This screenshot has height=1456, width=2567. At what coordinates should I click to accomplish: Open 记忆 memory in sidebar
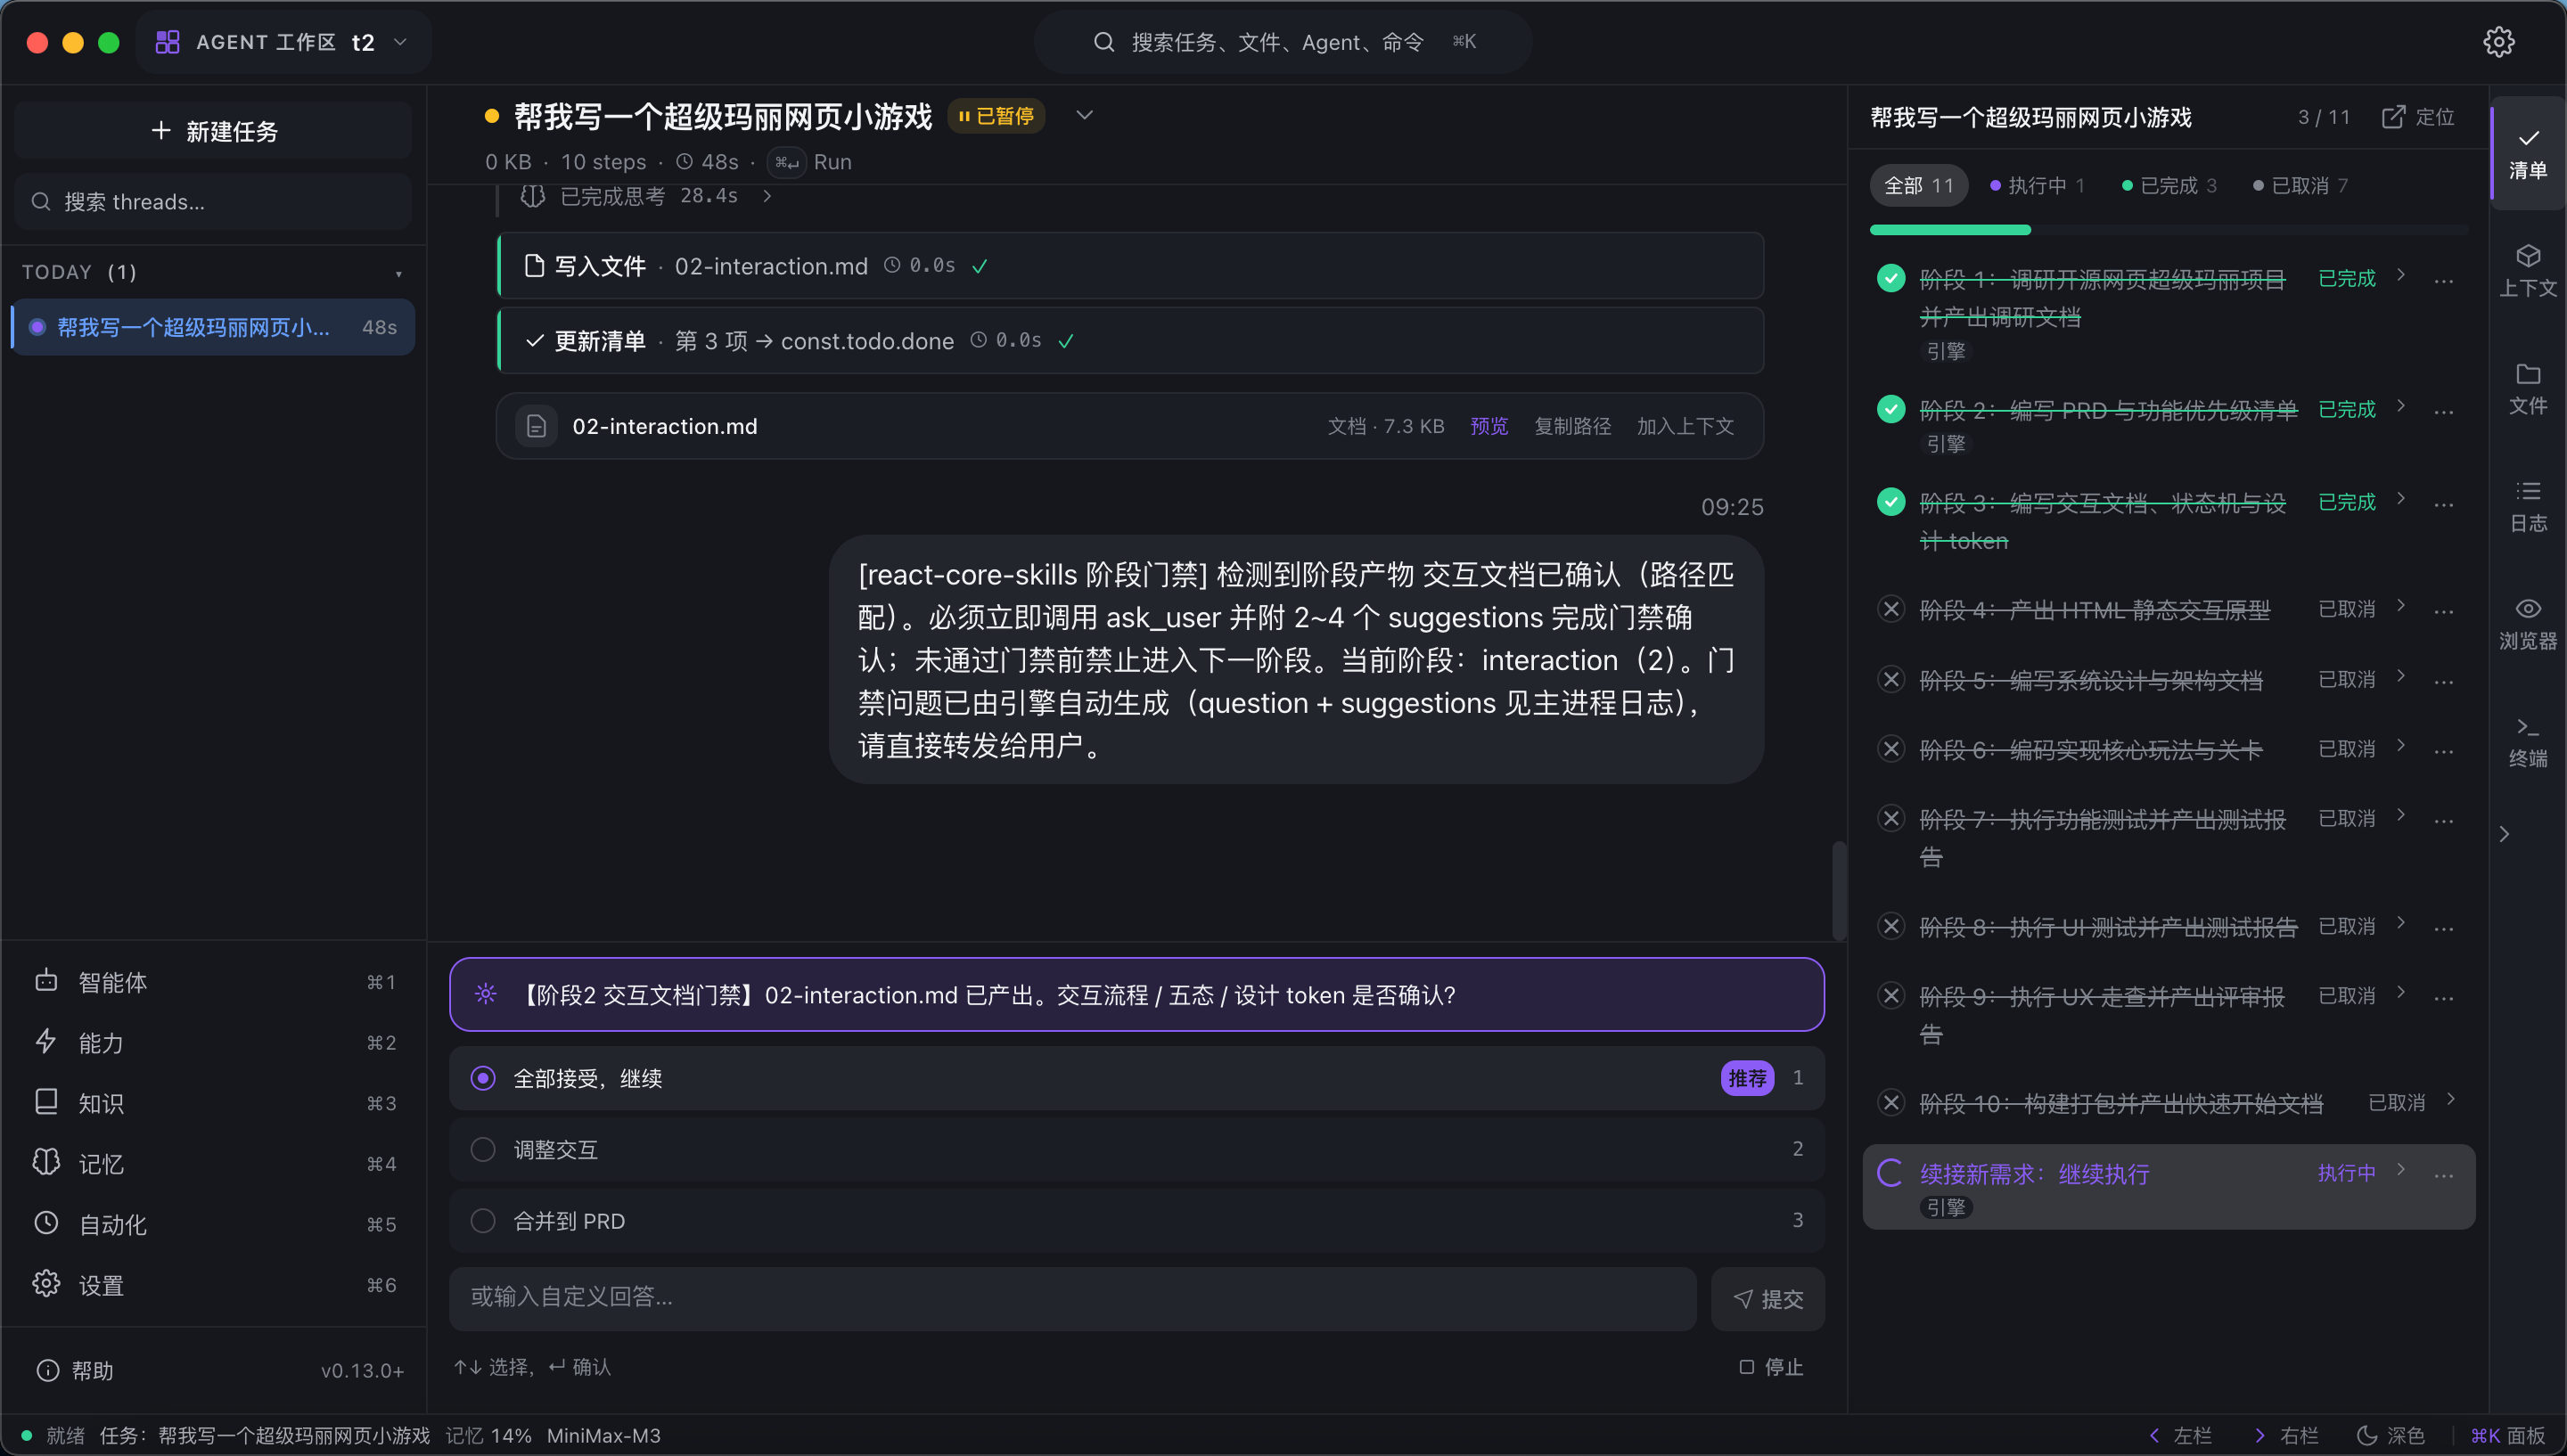pos(213,1164)
